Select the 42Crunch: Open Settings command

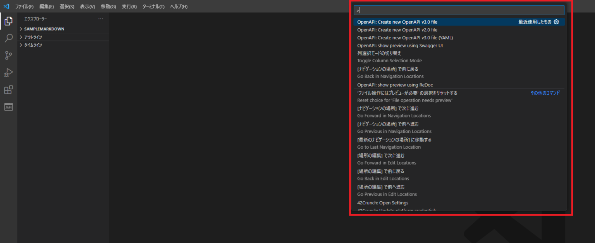click(x=383, y=202)
